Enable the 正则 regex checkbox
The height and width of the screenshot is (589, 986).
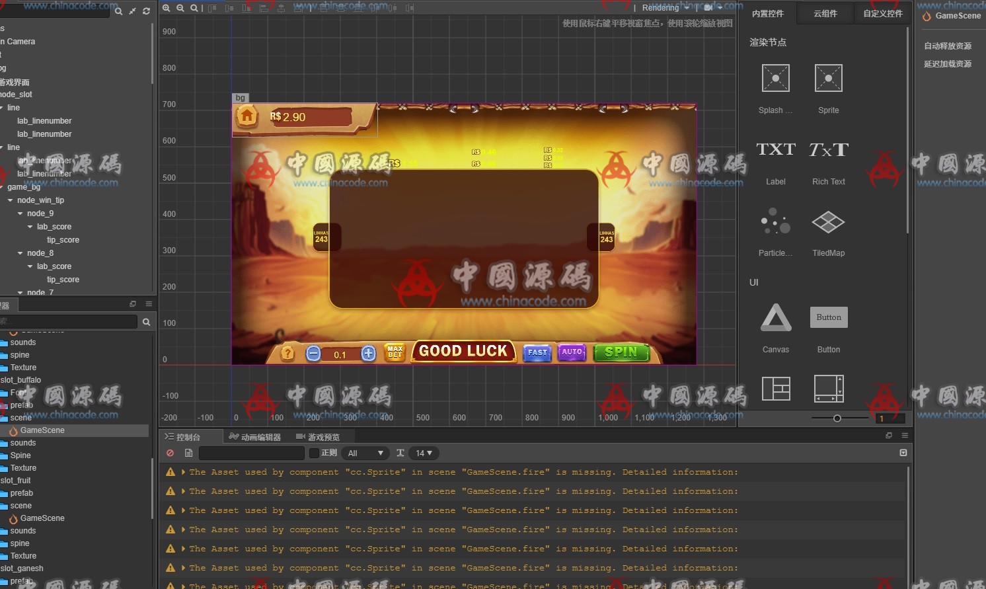315,453
